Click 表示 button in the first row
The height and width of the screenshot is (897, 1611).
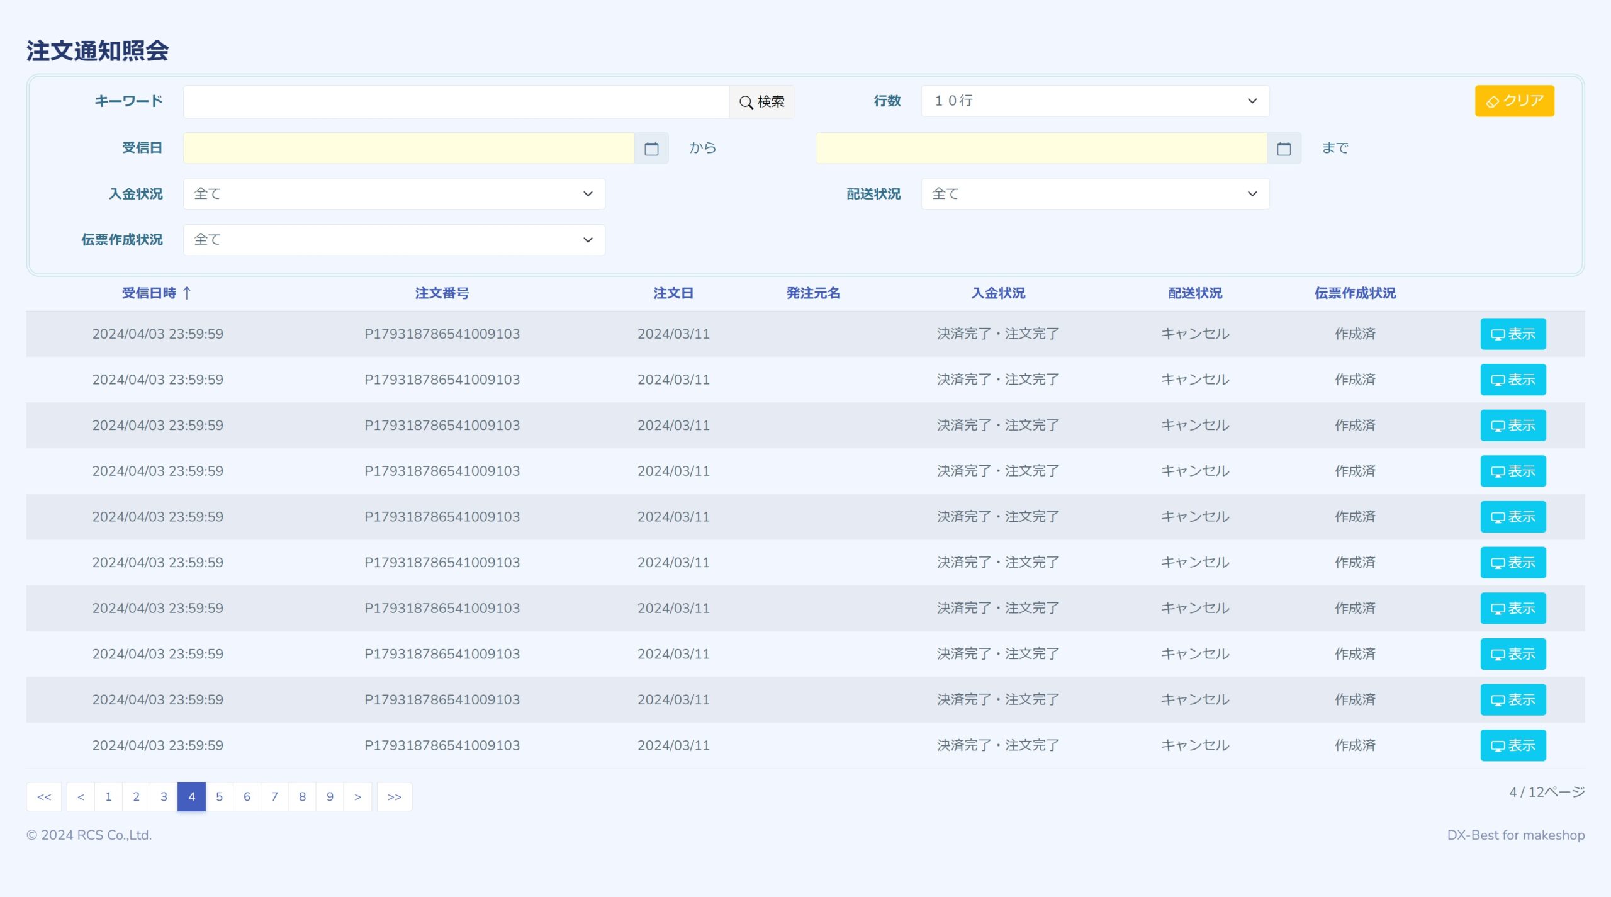[x=1513, y=334]
